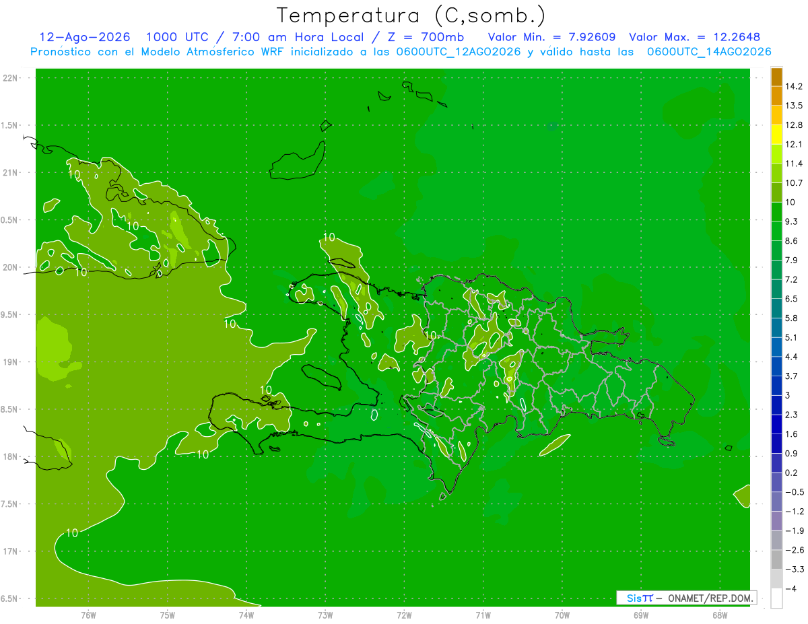Viewport: 808px width, 624px height.
Task: Click the '1000 UTC' time label
Action: pos(176,37)
